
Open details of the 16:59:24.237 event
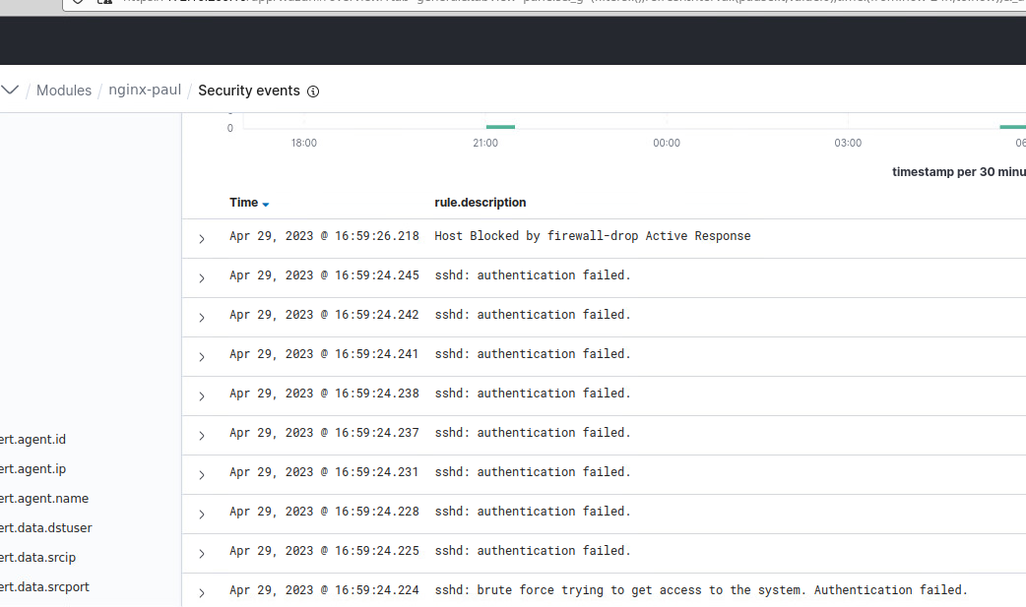pyautogui.click(x=202, y=436)
